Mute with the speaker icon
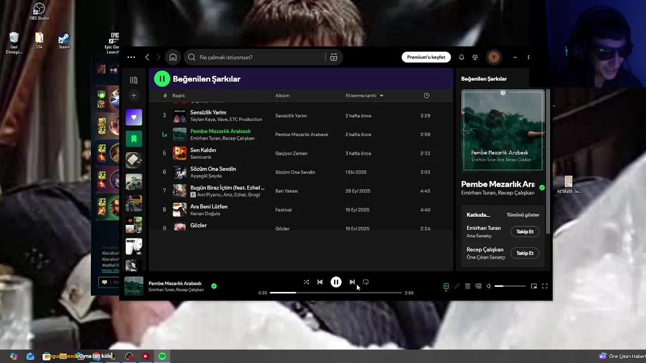Viewport: 646px width, 363px height. coord(489,286)
